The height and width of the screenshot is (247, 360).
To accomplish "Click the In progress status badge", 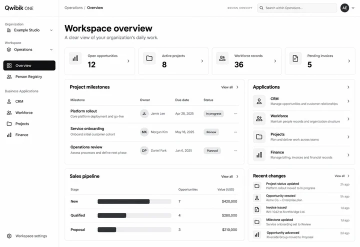I will tap(213, 113).
